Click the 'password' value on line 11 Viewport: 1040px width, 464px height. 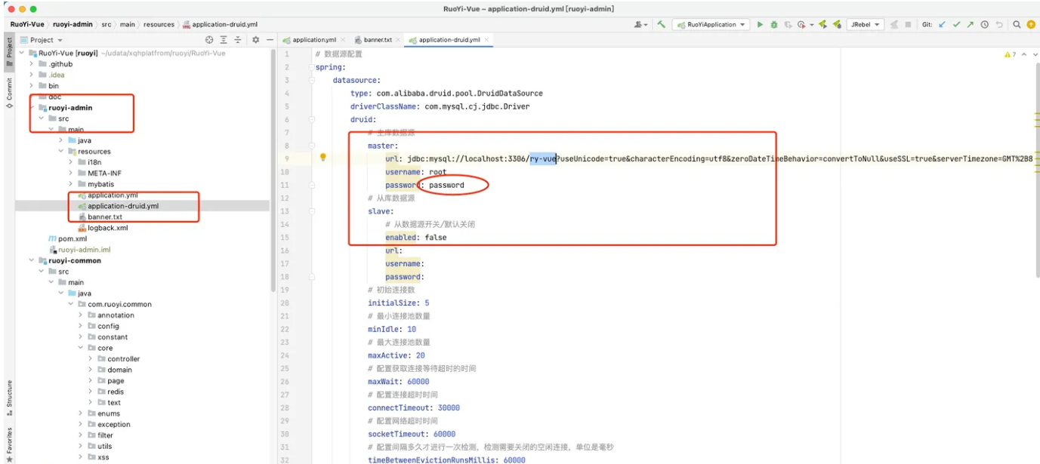(x=446, y=185)
